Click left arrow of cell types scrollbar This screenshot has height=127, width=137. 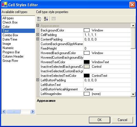click(4, 112)
